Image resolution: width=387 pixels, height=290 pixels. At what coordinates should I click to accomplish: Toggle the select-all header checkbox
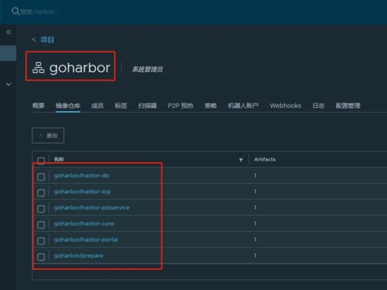pyautogui.click(x=41, y=161)
